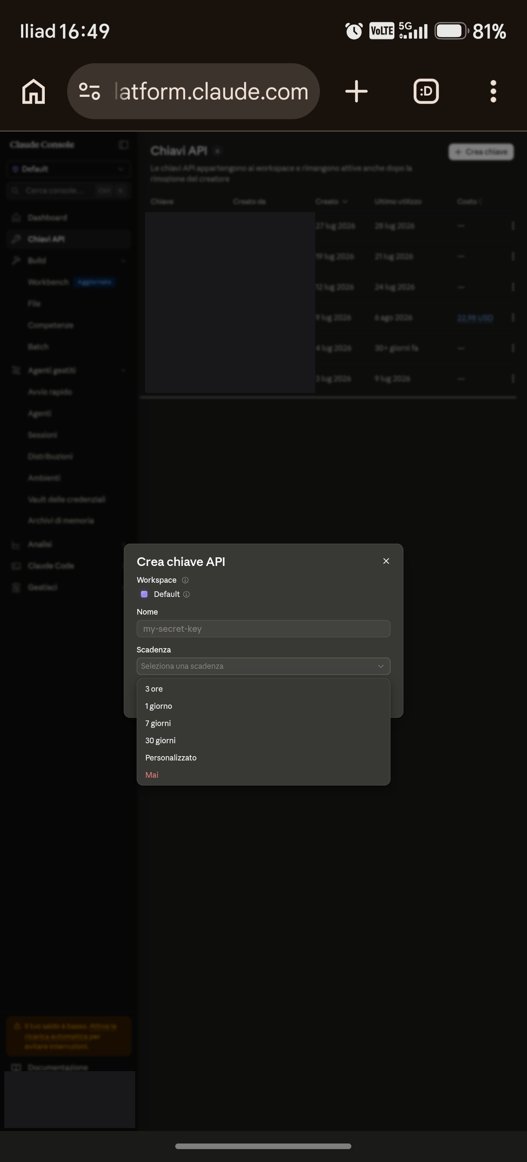Tap the Android gesture navigation bar
Viewport: 527px width, 1162px height.
263,1146
